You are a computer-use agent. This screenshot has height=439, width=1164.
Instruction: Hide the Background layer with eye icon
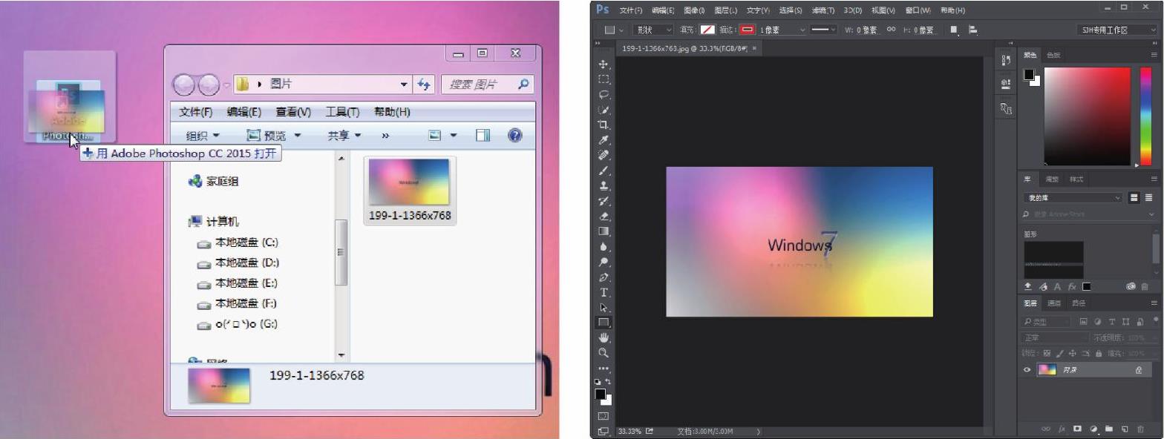point(1027,370)
